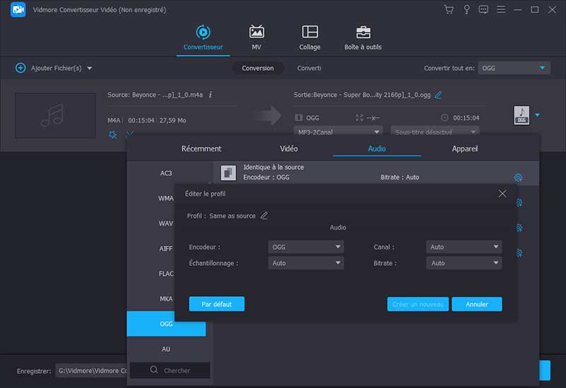Open settings gear for Identique à la source
Image resolution: width=566 pixels, height=388 pixels.
518,177
